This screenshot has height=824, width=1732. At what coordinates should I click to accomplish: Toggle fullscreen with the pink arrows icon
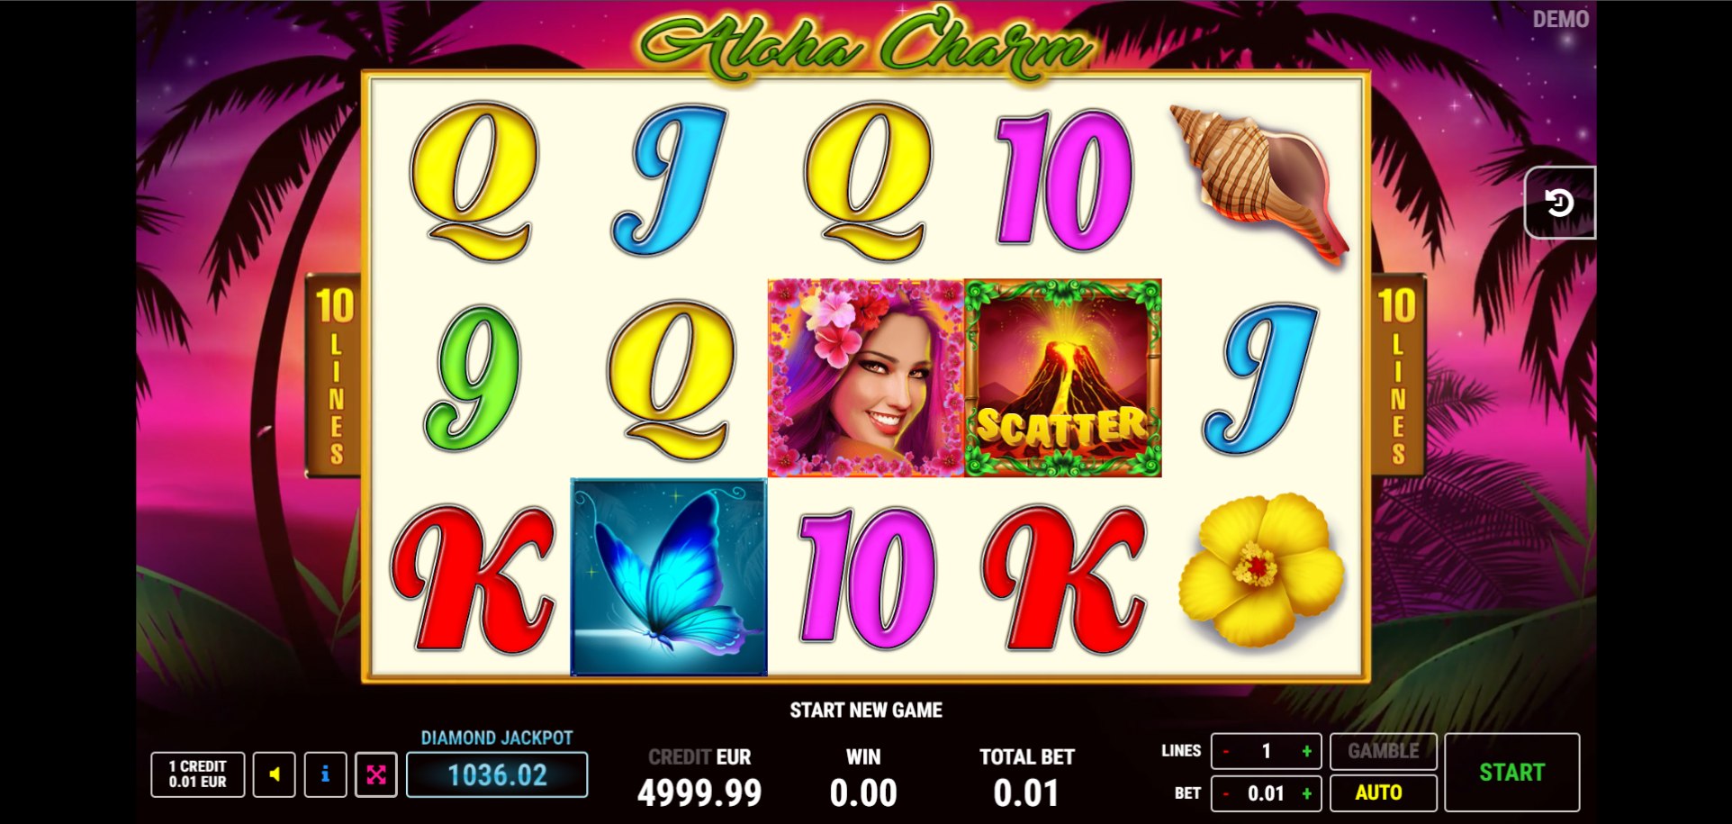click(x=376, y=774)
